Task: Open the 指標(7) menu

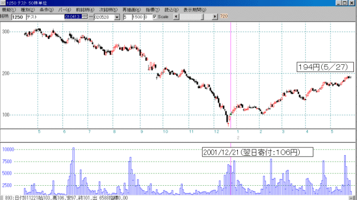Action: coord(153,10)
